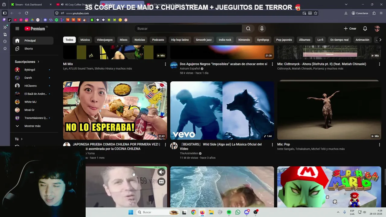386x217 pixels.
Task: Open Spotify from the taskbar
Action: [229, 212]
